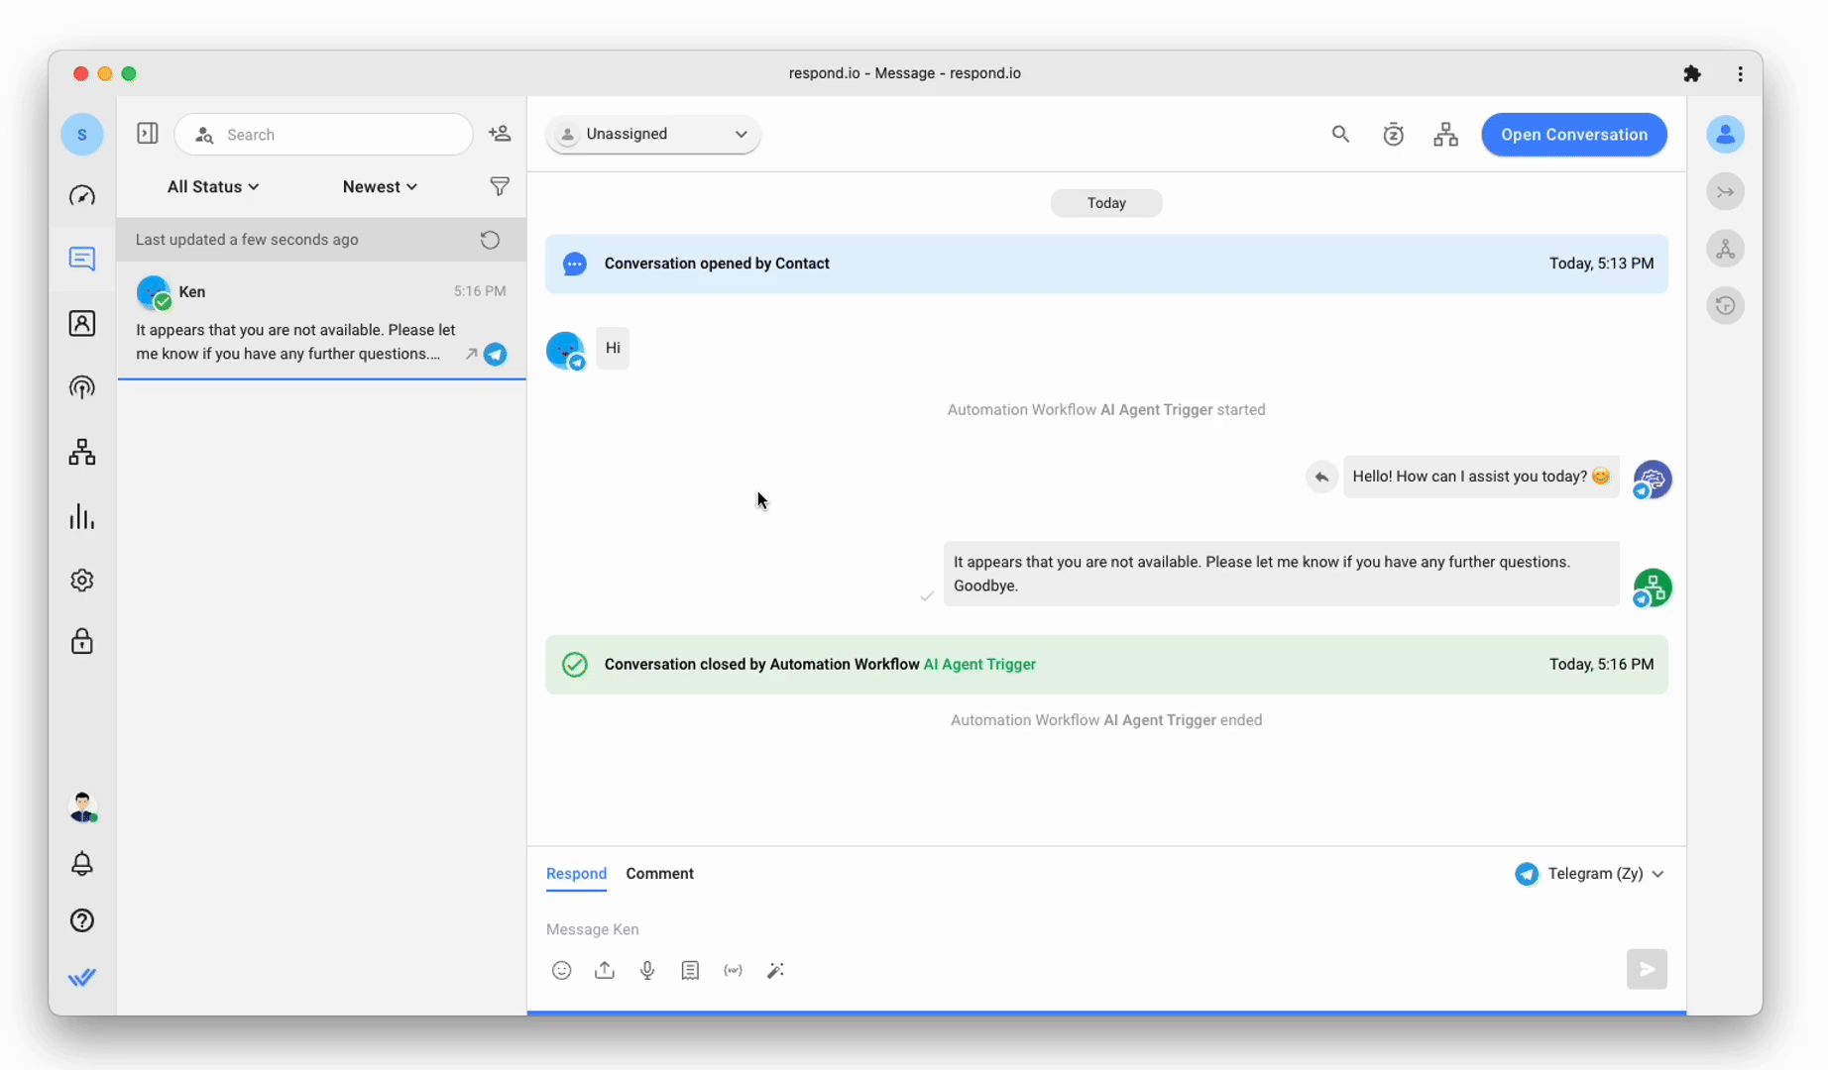This screenshot has height=1070, width=1828.
Task: Open Workspace Settings via the gear icon
Action: pyautogui.click(x=82, y=581)
